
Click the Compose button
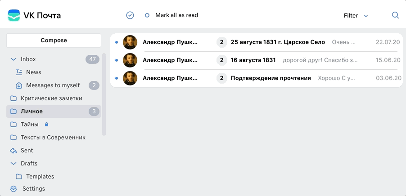[x=54, y=40]
